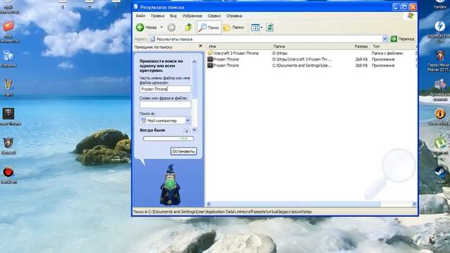
Task: Open the red record button desktop icon
Action: pyautogui.click(x=8, y=175)
